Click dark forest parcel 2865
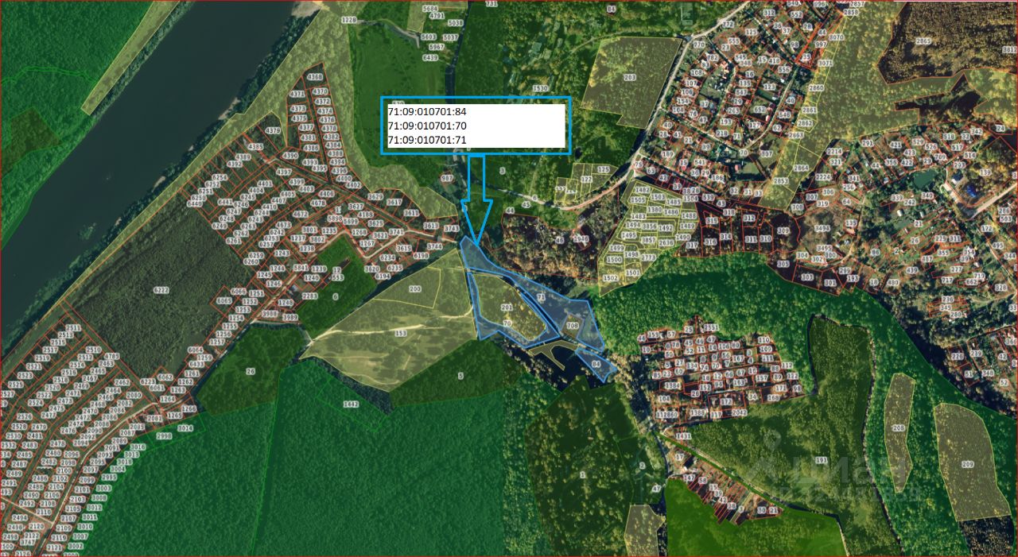 coord(923,41)
